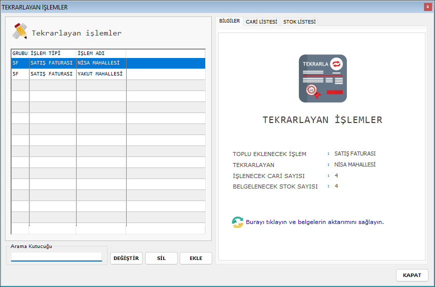
Task: Click the 'Burayı tıklayın' transfer link
Action: pos(314,222)
